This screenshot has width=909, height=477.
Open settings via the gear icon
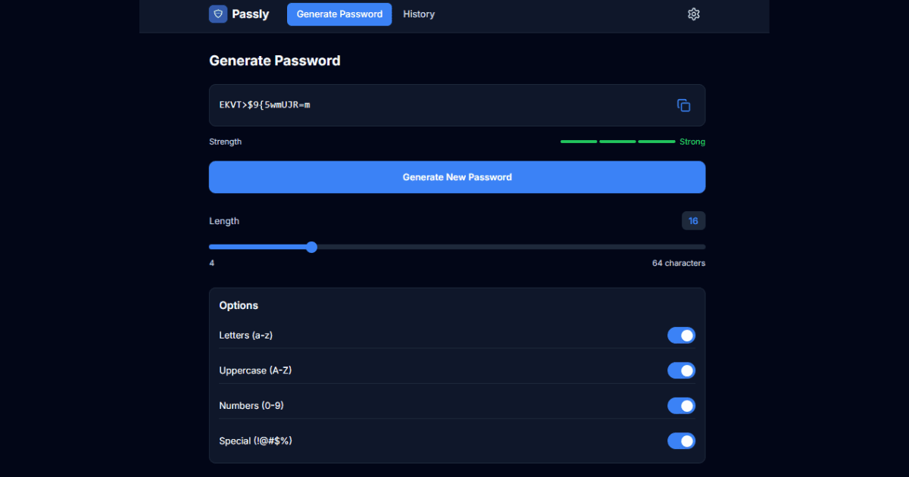coord(693,14)
